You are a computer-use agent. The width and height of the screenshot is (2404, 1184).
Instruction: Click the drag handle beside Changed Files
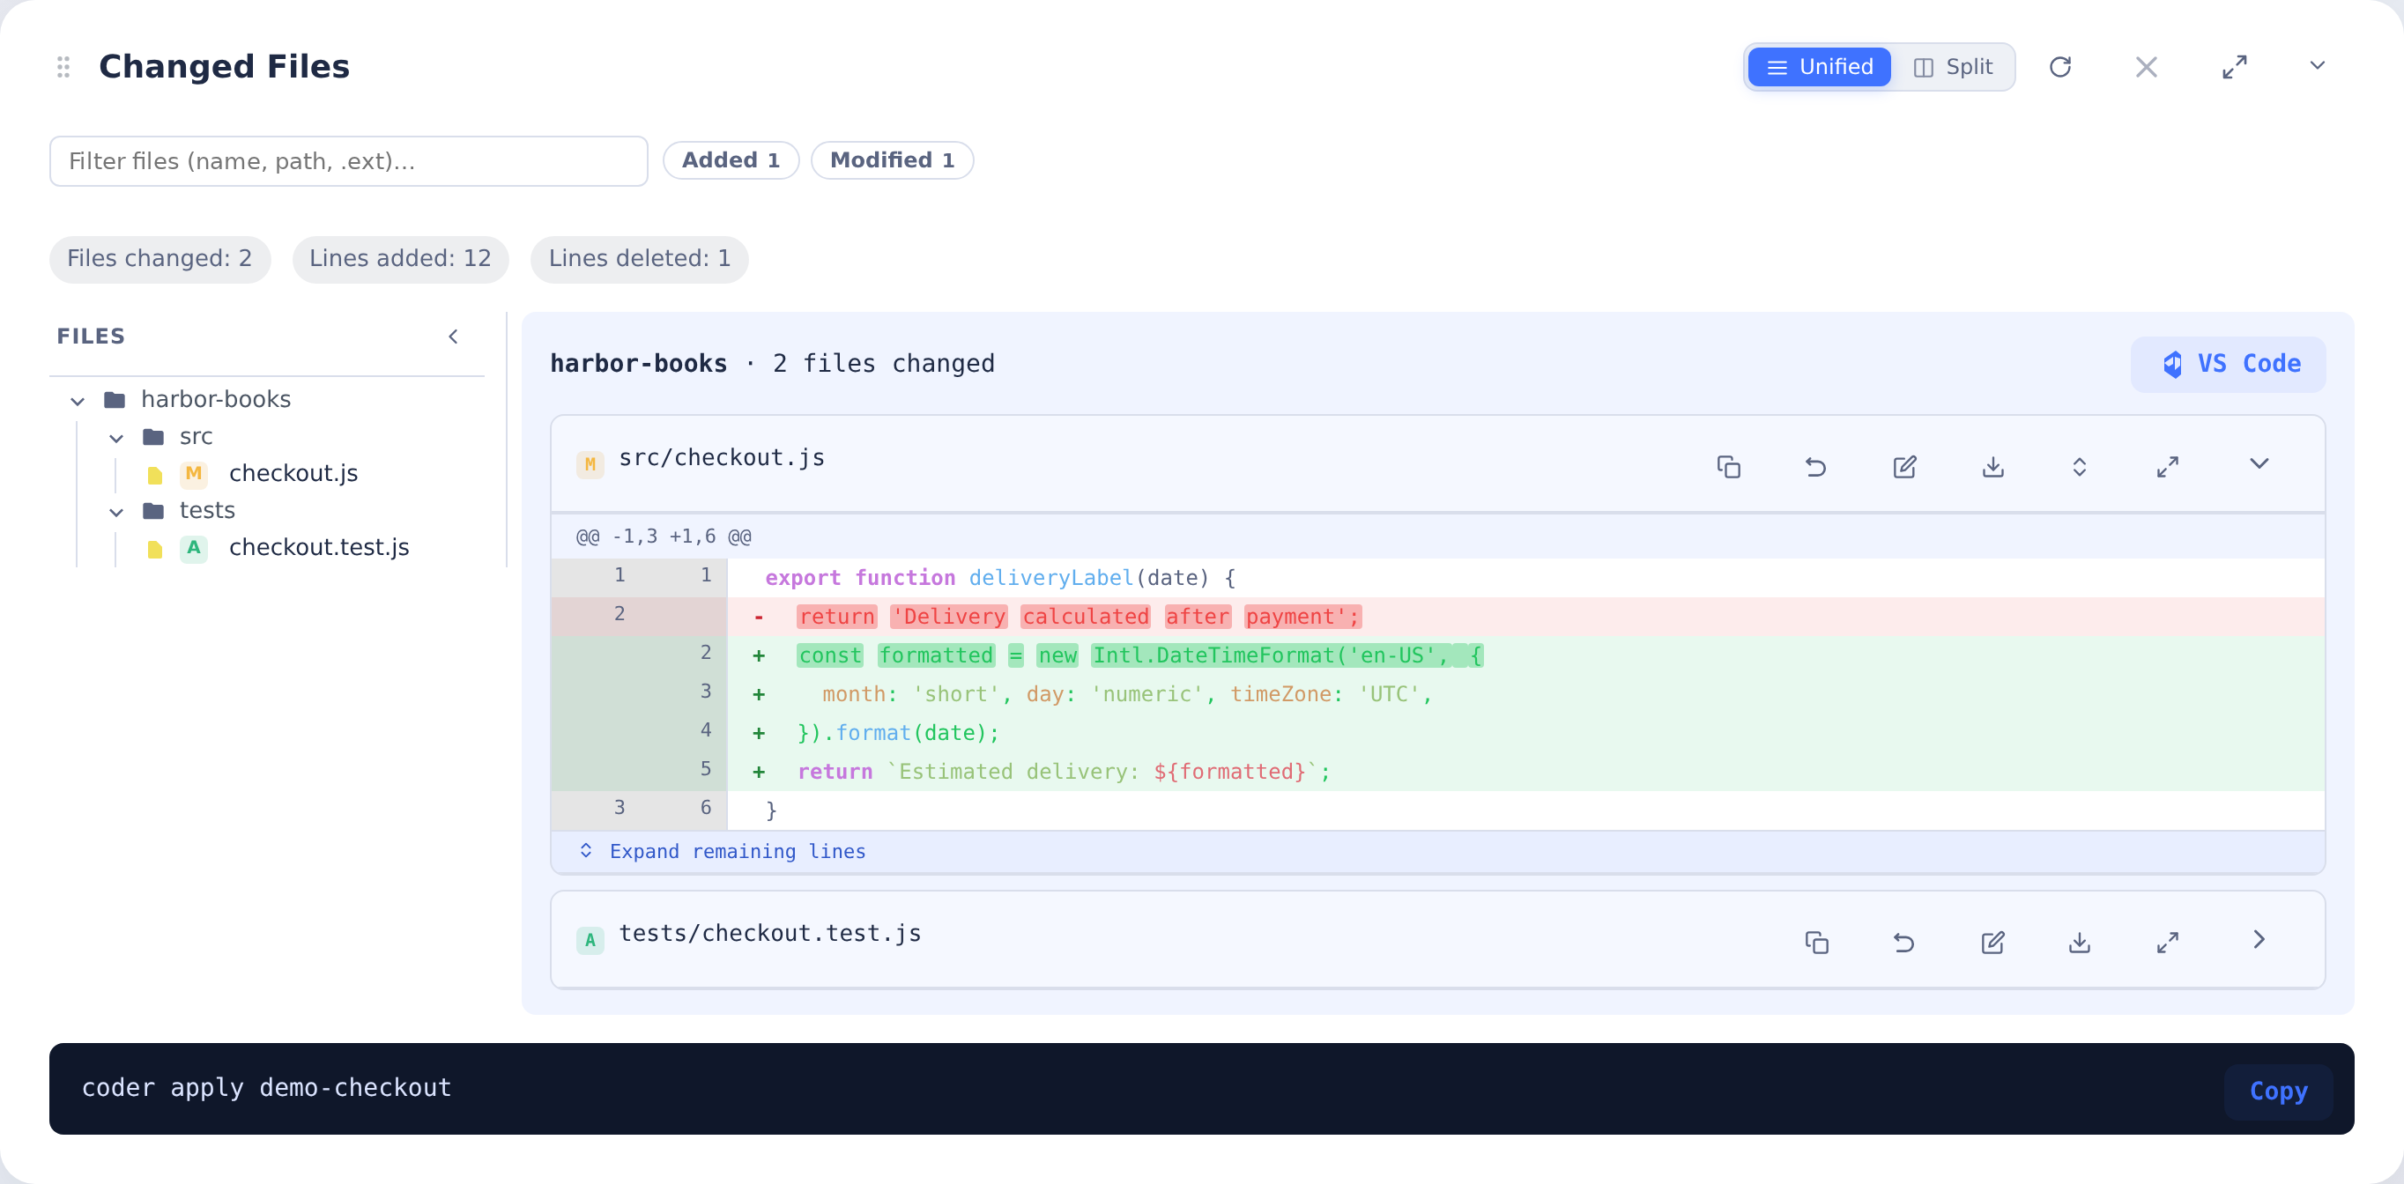tap(63, 67)
